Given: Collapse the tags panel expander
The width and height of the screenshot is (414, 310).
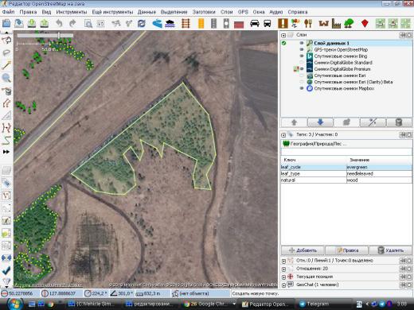Looking at the screenshot, I should (283, 134).
